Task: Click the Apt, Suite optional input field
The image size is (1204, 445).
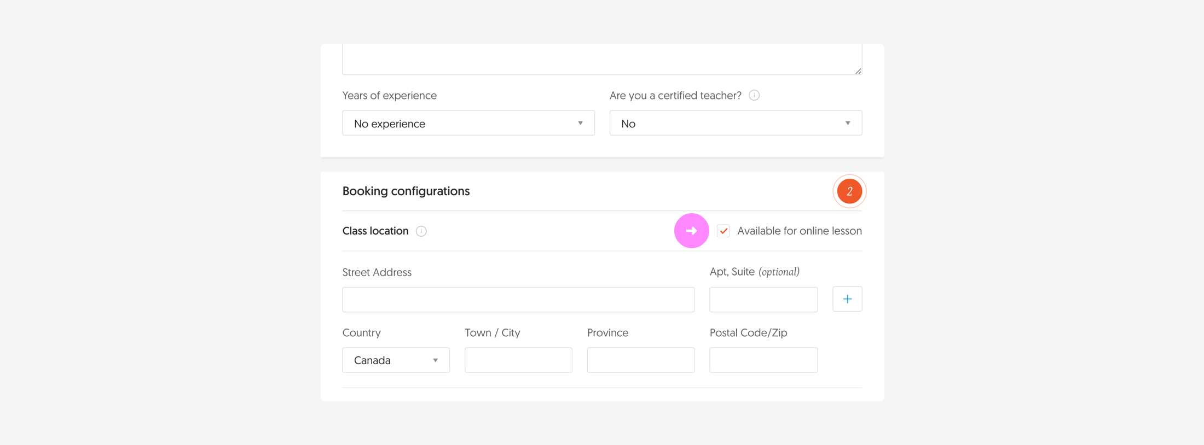Action: [x=763, y=300]
